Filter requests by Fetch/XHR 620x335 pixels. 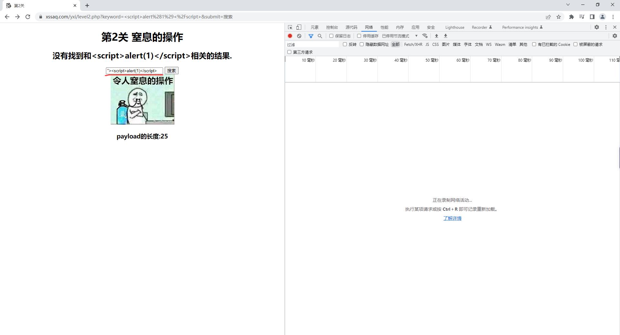point(413,44)
